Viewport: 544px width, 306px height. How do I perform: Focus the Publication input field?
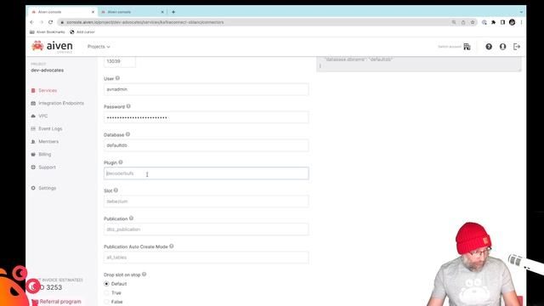[206, 229]
